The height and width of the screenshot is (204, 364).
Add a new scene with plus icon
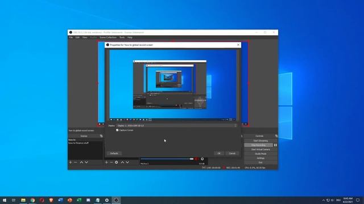[71, 163]
